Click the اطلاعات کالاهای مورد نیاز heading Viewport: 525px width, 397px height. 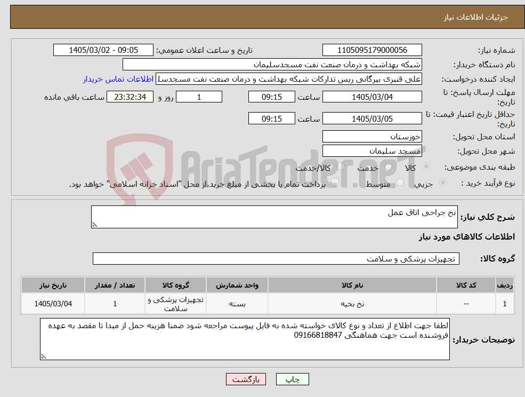pyautogui.click(x=467, y=237)
